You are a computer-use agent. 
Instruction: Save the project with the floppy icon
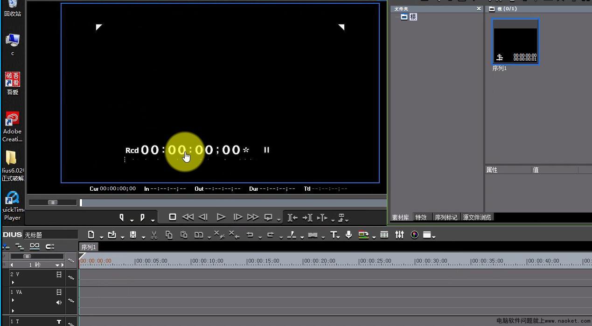[x=133, y=235]
